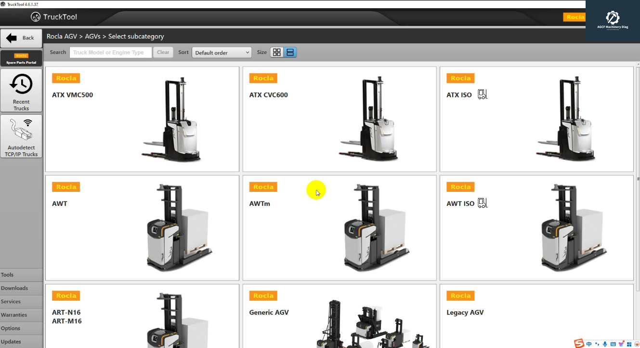This screenshot has width=640, height=348.
Task: Click the microphone icon in the taskbar
Action: (604, 343)
